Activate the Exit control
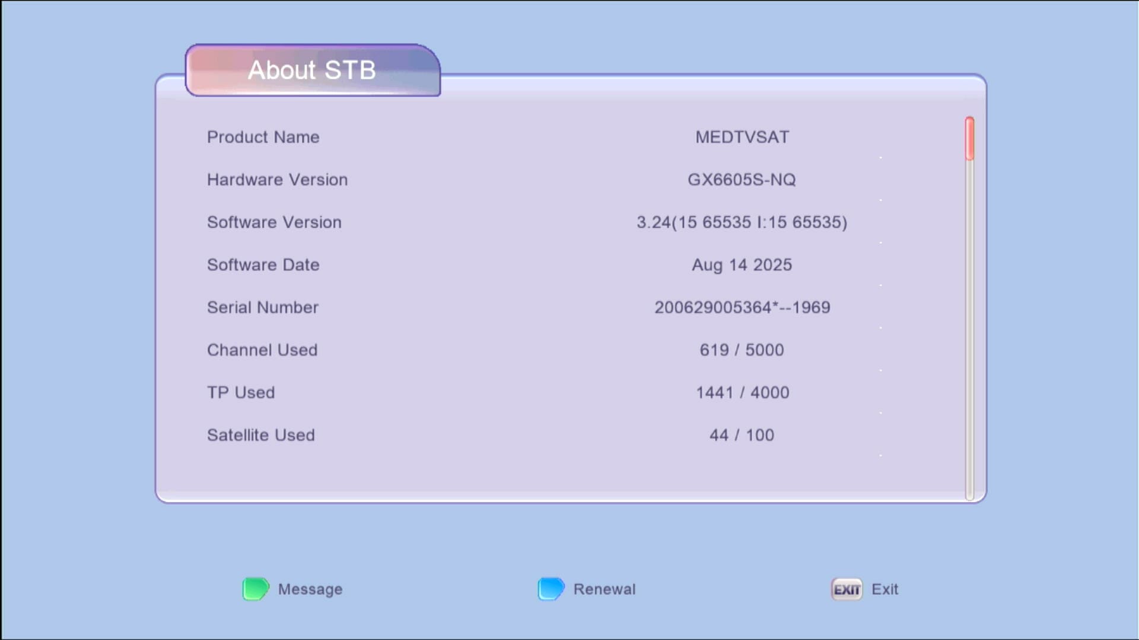Screen dimensions: 1139x640 [846, 588]
